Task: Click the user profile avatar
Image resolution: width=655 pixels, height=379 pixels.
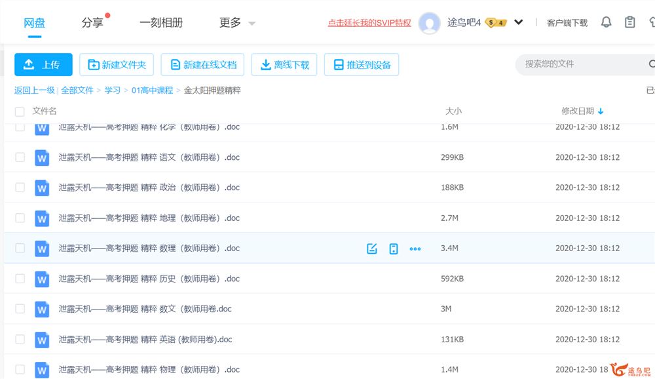Action: tap(430, 23)
